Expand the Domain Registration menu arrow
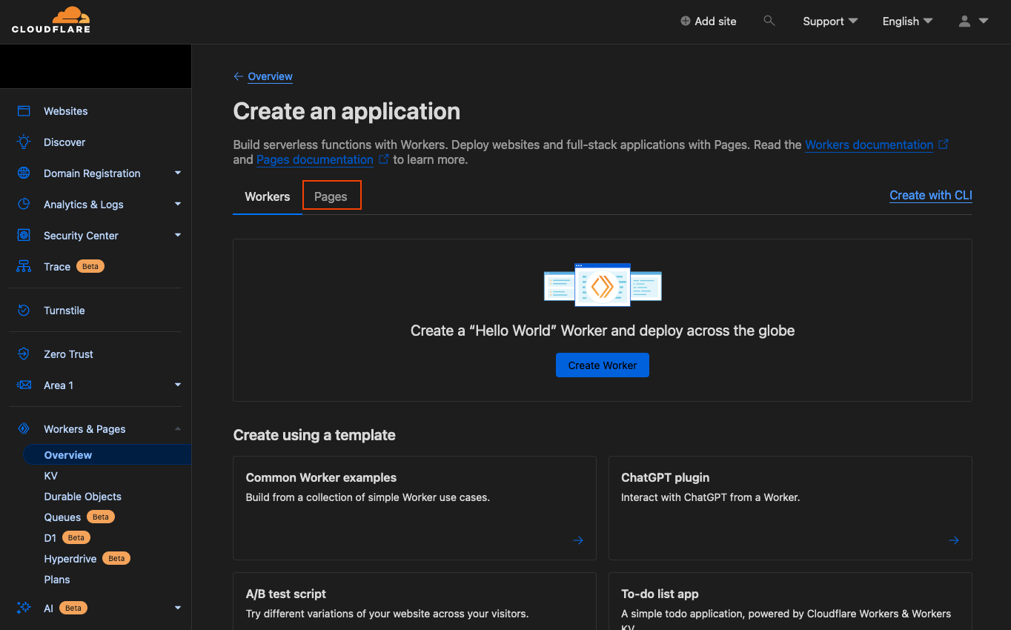This screenshot has width=1011, height=630. pyautogui.click(x=178, y=173)
